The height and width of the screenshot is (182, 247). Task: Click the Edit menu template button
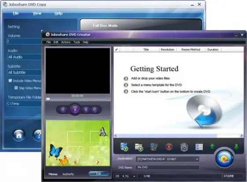coord(99,174)
